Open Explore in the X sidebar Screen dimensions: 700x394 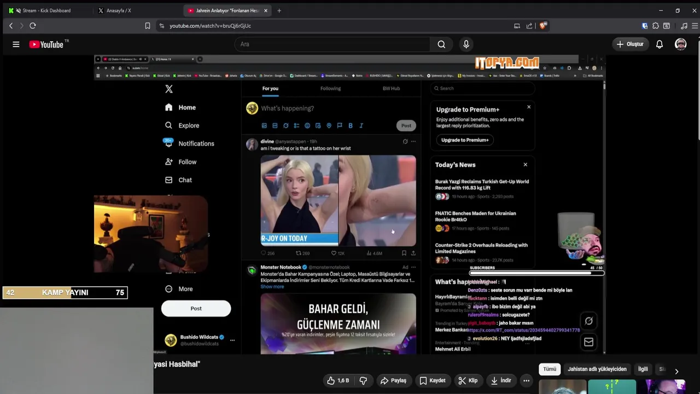tap(182, 125)
